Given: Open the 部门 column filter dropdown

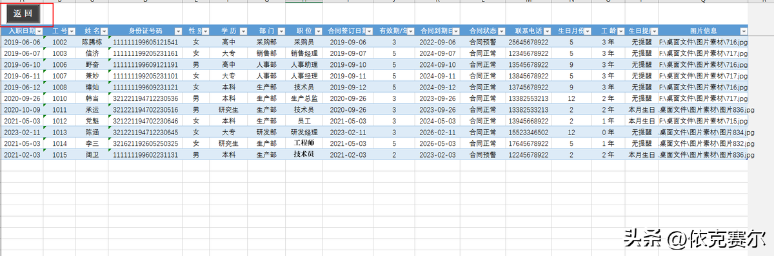Looking at the screenshot, I should [x=281, y=31].
